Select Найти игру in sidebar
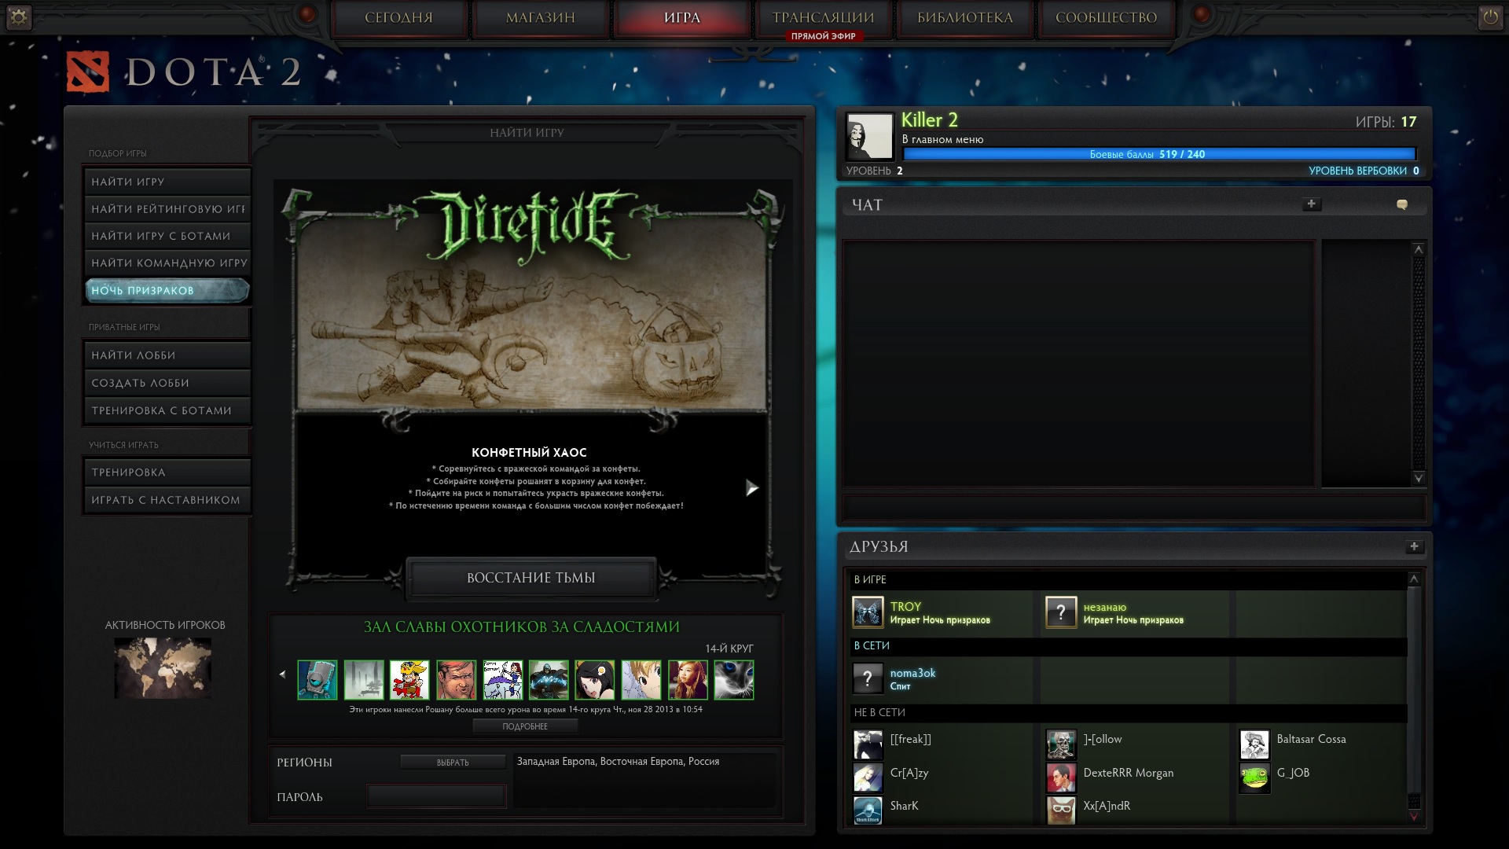The height and width of the screenshot is (849, 1509). pos(167,182)
